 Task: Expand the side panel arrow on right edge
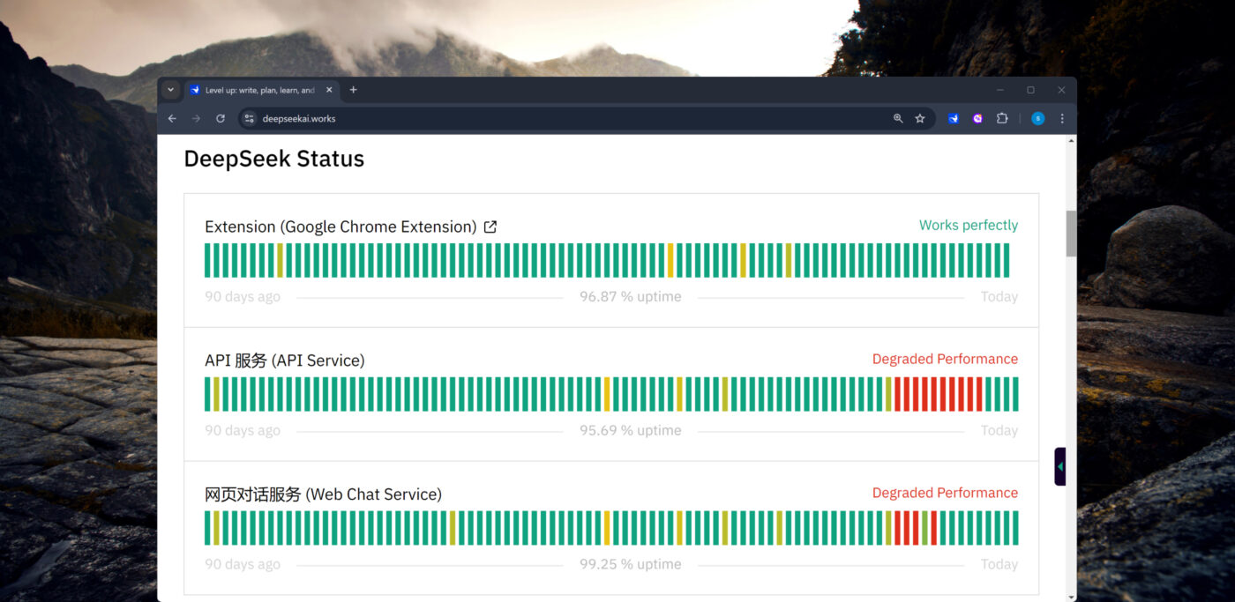coord(1060,466)
